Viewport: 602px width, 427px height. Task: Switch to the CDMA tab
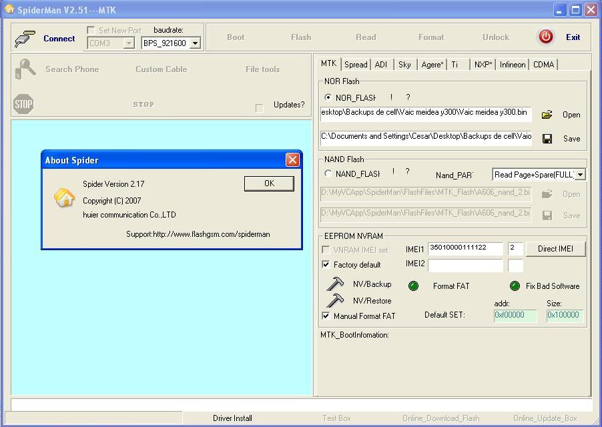click(x=543, y=65)
